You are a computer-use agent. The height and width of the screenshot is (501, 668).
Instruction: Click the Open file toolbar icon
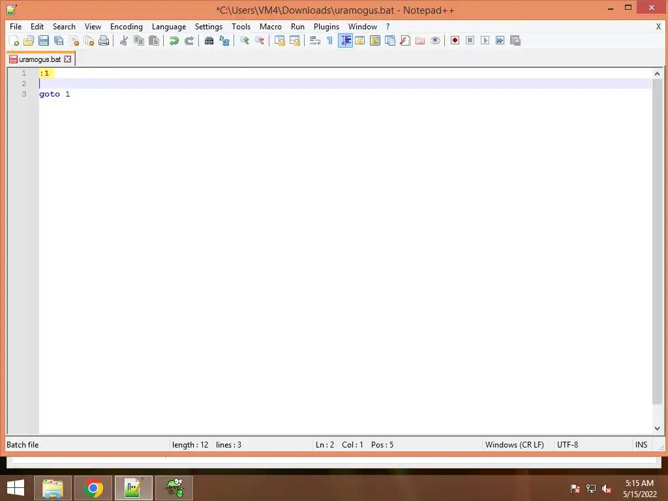(x=29, y=40)
